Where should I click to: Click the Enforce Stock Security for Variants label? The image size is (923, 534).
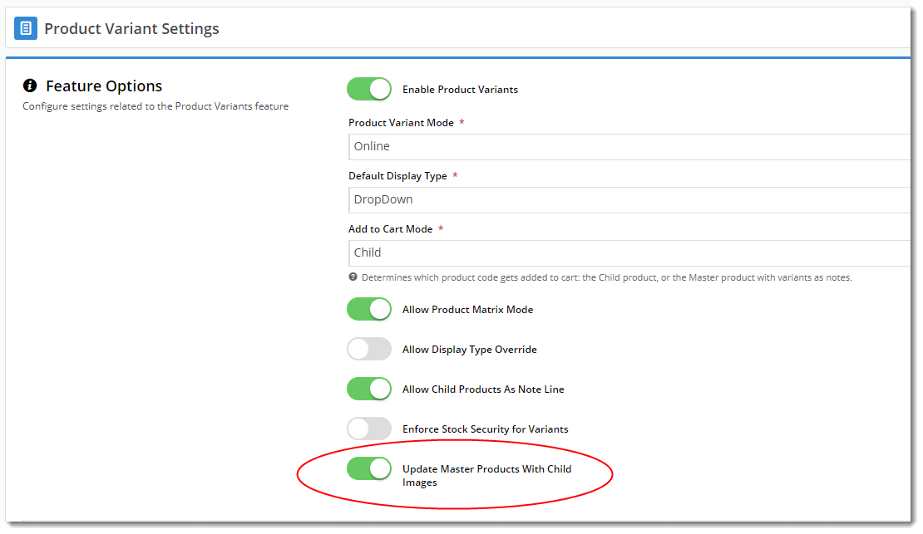[486, 429]
